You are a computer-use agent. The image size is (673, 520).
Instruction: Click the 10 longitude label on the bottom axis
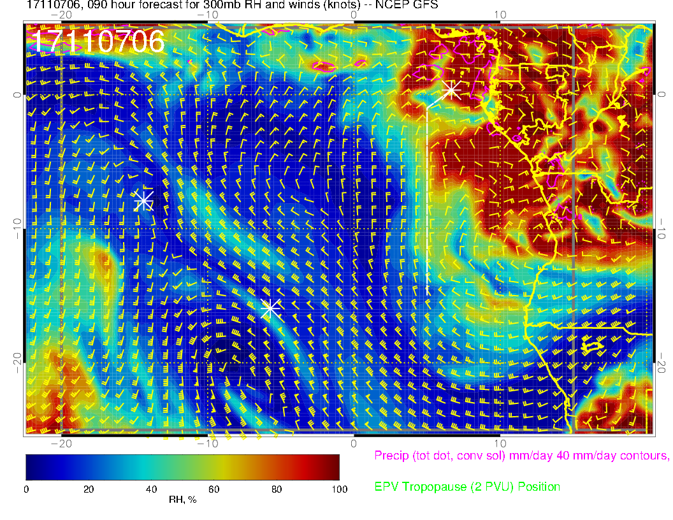tap(500, 443)
